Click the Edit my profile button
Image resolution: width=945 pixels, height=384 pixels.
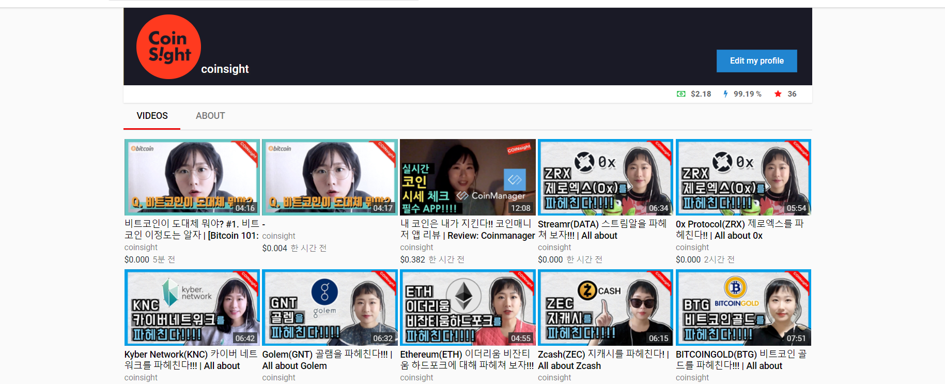click(x=756, y=61)
